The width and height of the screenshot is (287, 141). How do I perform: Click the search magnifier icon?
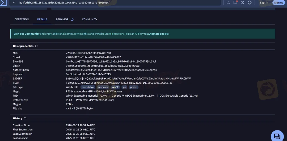coord(14,3)
